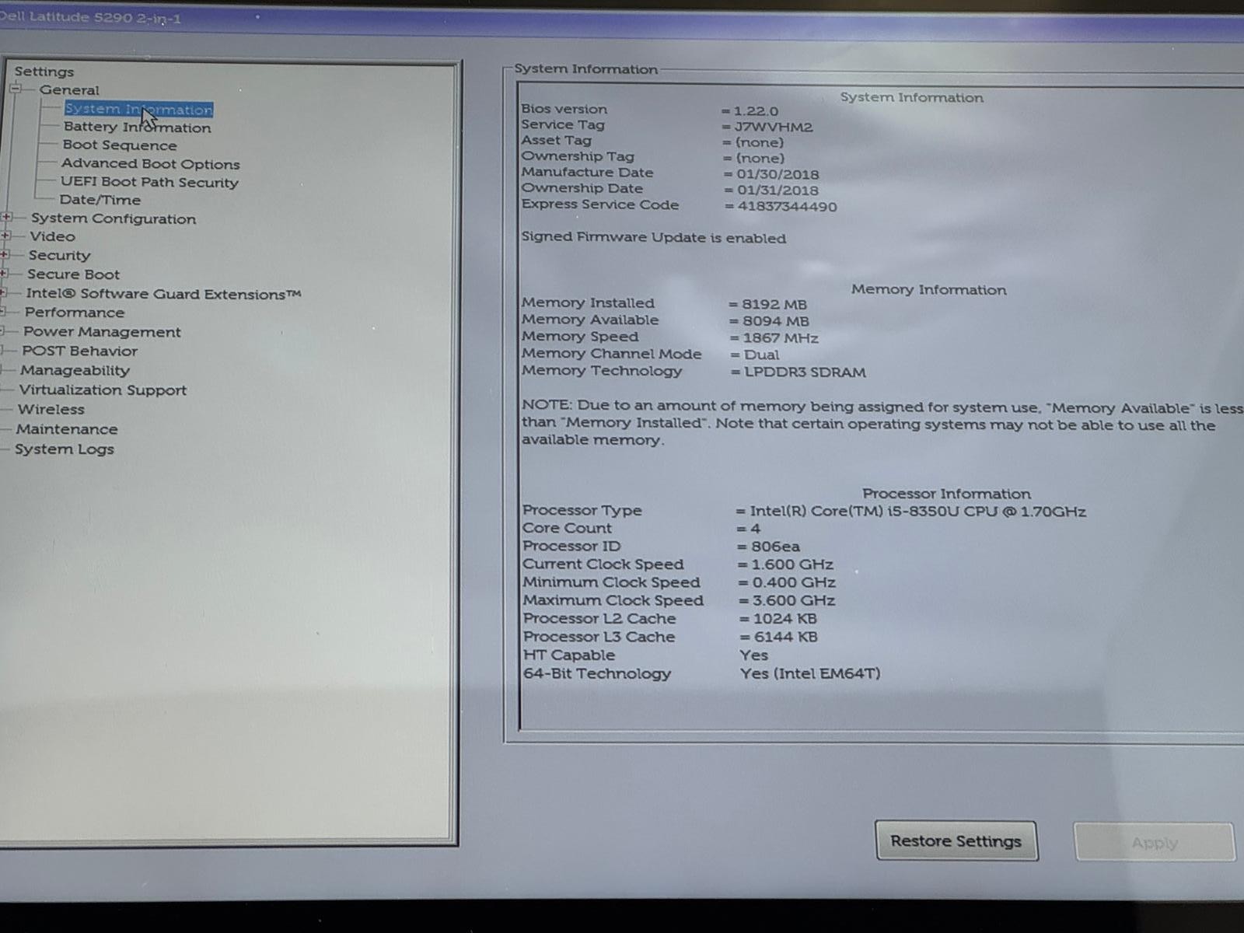1244x933 pixels.
Task: Click Memory Speed value 1867 MHz
Action: (781, 339)
